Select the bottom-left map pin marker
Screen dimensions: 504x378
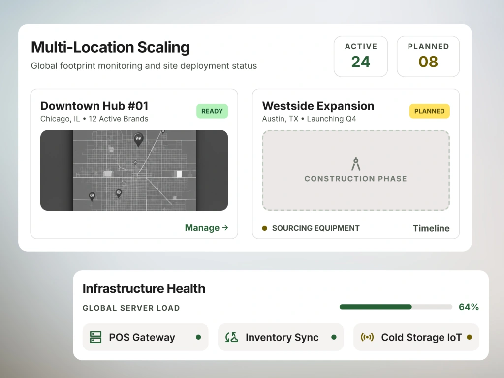coord(92,197)
